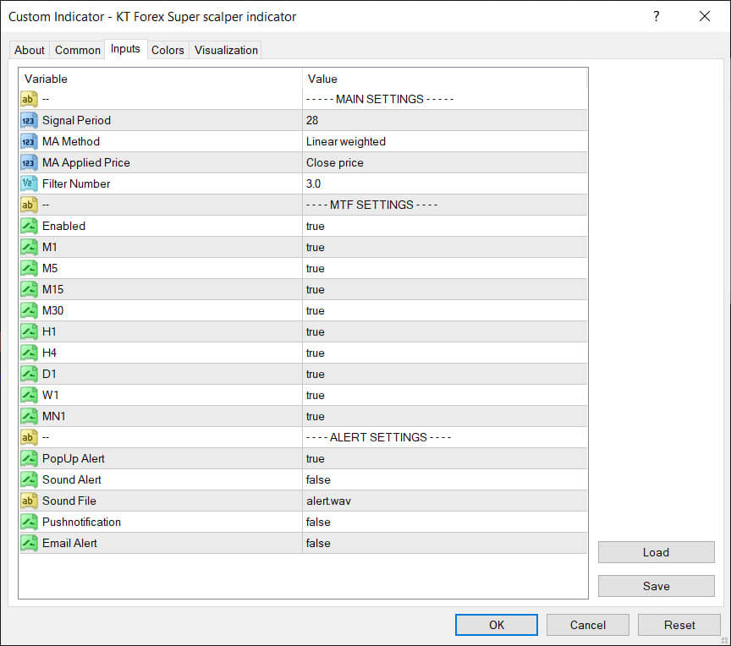Click the Cancel button

(x=587, y=625)
